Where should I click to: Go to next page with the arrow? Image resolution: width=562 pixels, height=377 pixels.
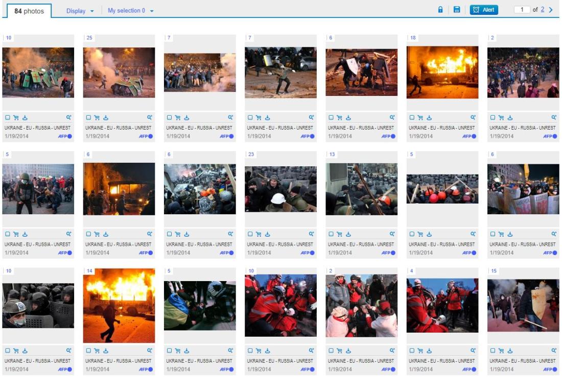(x=551, y=10)
